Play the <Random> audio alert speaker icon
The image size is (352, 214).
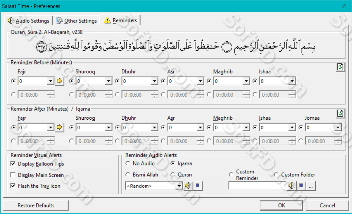pyautogui.click(x=188, y=186)
